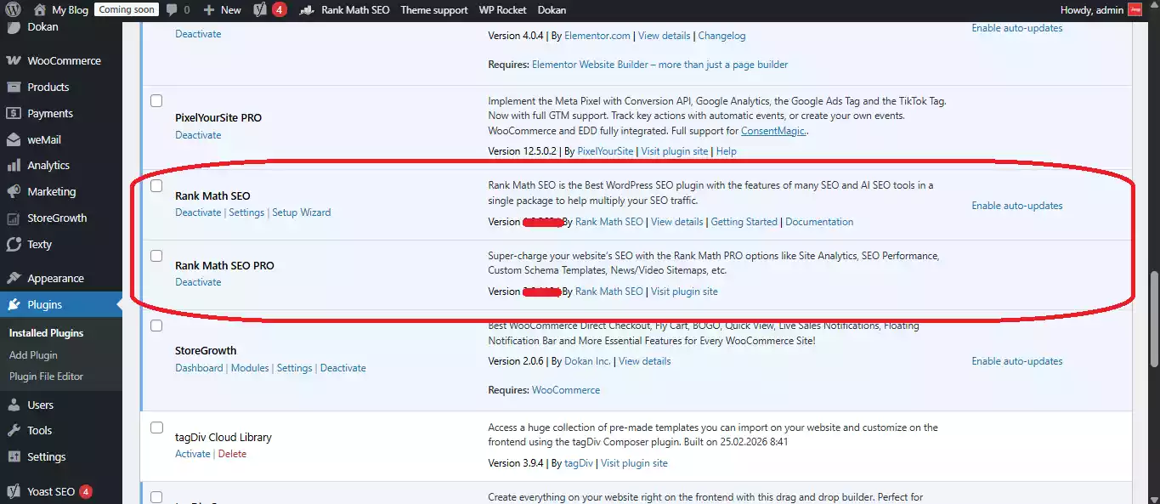Click the scrollbar down arrow

[1153, 498]
